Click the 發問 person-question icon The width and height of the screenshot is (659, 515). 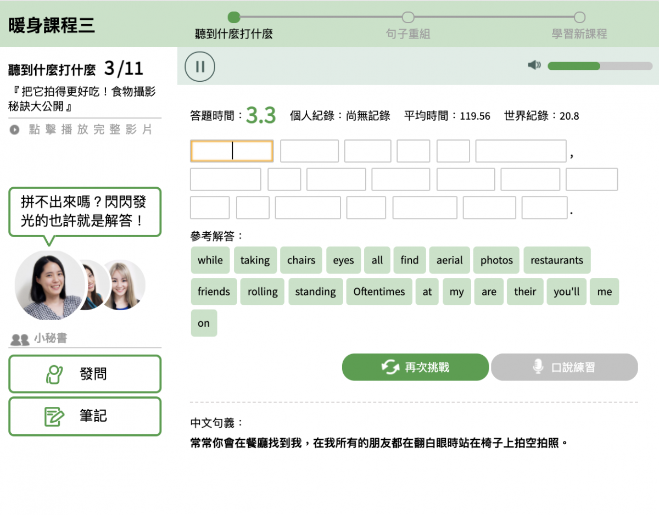click(x=54, y=374)
